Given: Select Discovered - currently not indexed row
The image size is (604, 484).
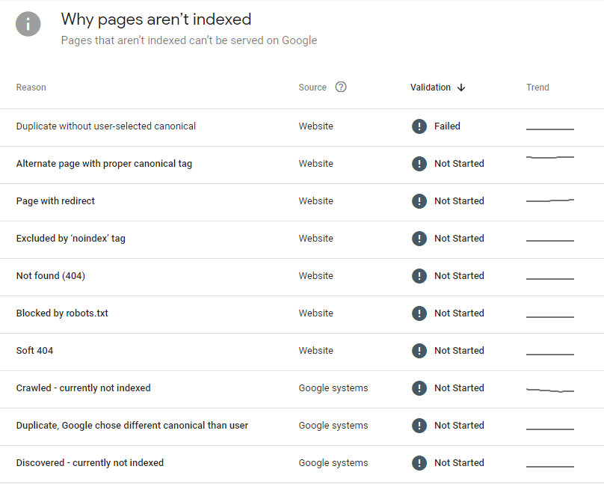Looking at the screenshot, I should coord(90,463).
